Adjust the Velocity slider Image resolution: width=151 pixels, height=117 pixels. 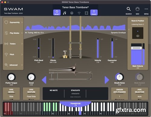(x=98, y=48)
